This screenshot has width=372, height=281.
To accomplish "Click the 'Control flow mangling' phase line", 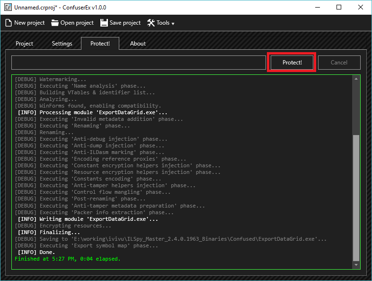I will pyautogui.click(x=92, y=192).
